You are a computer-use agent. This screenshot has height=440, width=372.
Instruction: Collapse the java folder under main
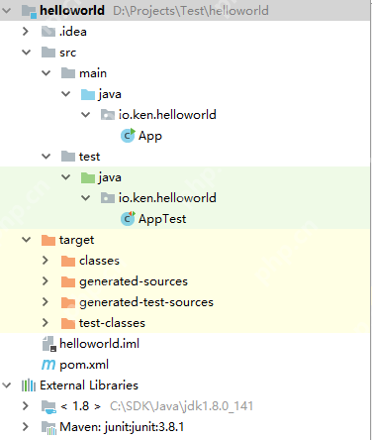(66, 94)
